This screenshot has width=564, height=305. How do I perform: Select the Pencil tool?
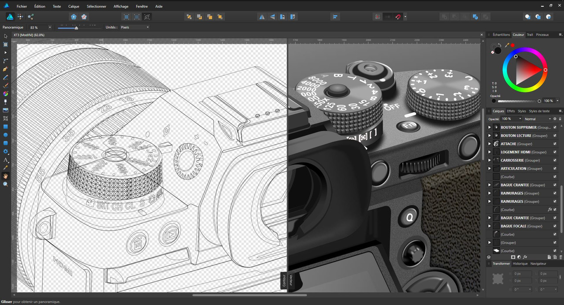[x=6, y=78]
